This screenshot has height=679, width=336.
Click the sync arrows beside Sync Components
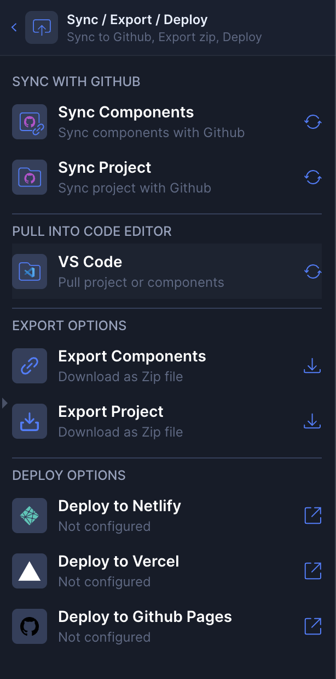coord(312,122)
